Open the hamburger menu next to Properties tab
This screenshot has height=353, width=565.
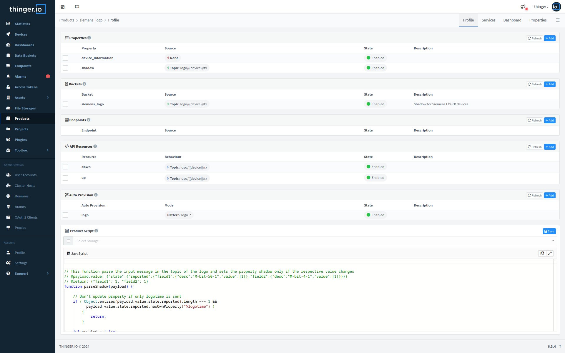[x=558, y=20]
